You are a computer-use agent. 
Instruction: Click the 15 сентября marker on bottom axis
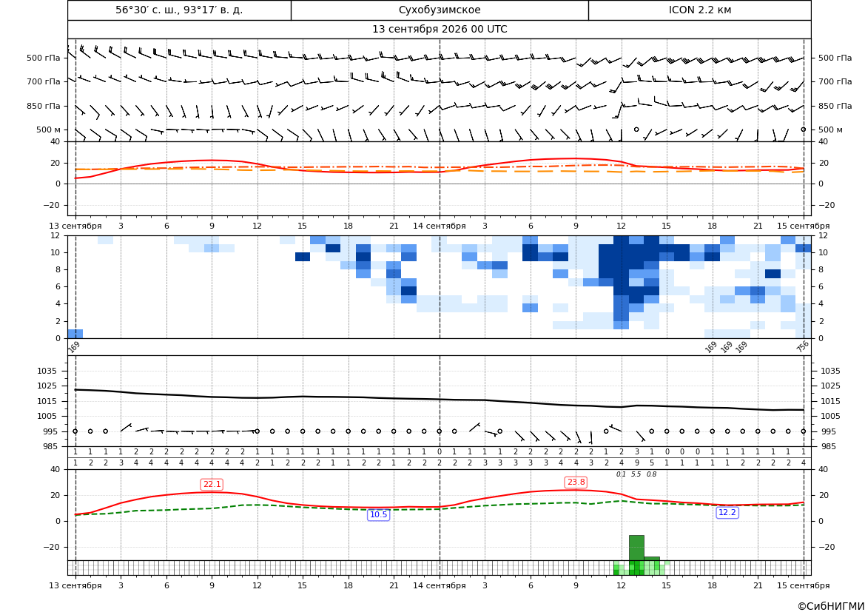coord(804,585)
